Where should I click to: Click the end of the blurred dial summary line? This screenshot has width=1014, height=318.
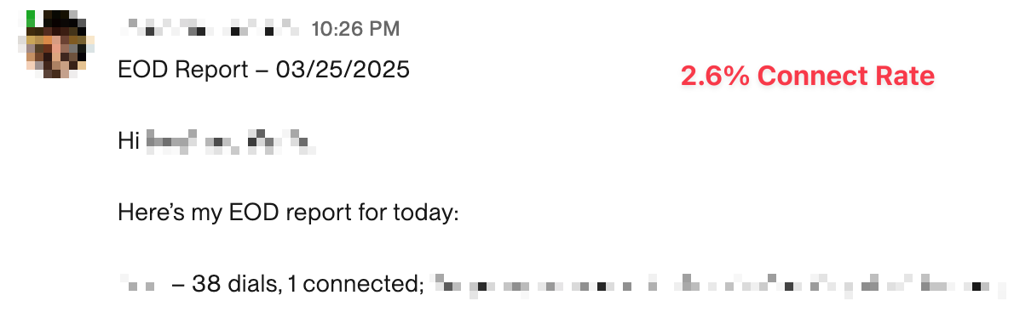[x=973, y=284]
